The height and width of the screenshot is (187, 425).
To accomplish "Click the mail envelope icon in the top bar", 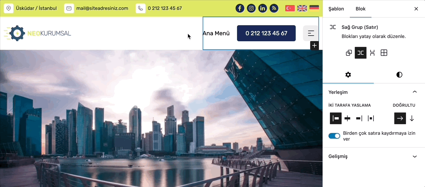I will click(x=69, y=8).
